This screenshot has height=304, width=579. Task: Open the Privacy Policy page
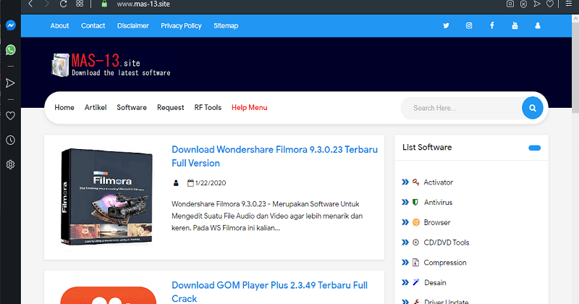click(x=181, y=26)
